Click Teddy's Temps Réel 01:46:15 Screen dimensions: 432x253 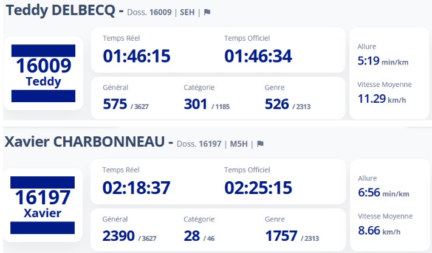point(137,56)
